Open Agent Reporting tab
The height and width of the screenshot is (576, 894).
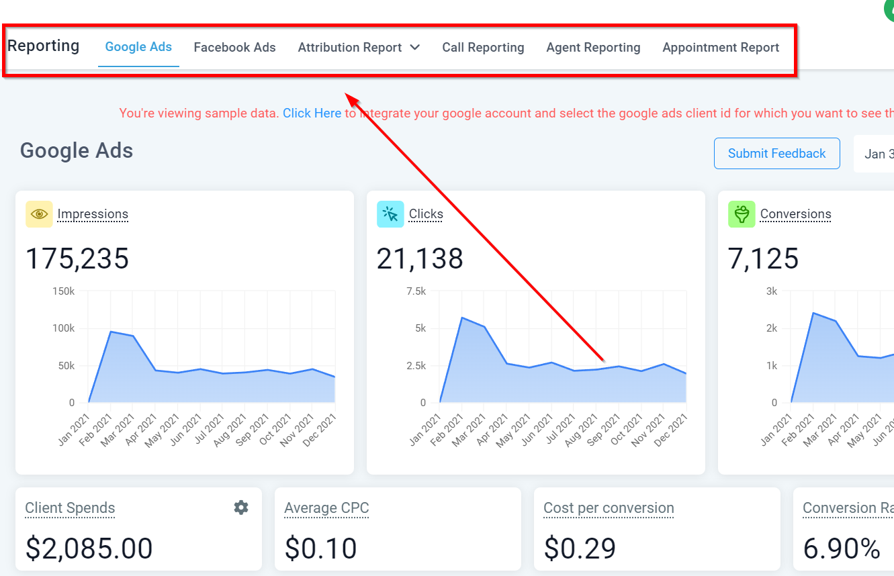pyautogui.click(x=593, y=48)
